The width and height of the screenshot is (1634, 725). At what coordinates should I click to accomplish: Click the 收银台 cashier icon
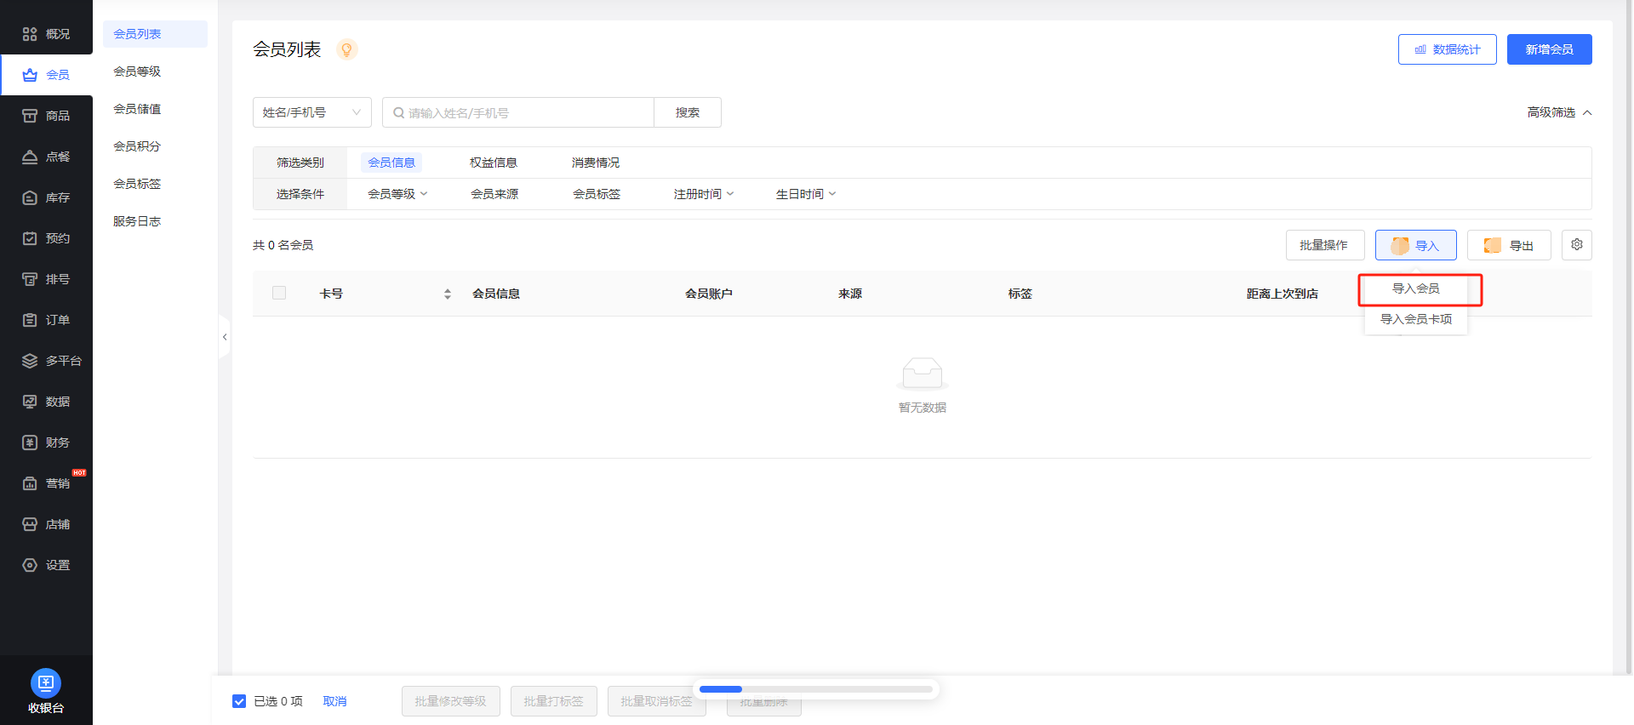click(46, 683)
